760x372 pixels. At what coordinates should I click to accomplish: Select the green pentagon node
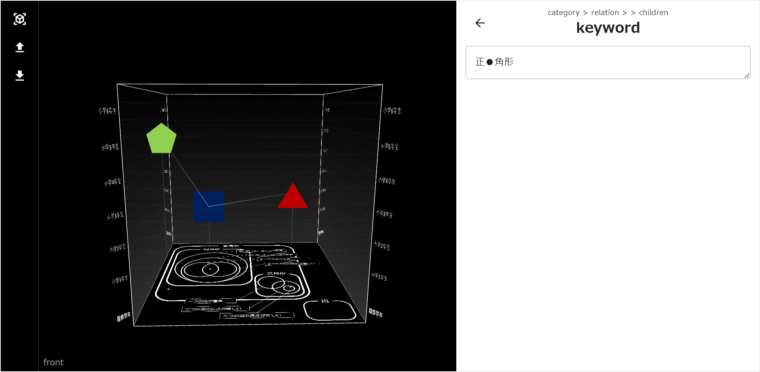(x=161, y=139)
